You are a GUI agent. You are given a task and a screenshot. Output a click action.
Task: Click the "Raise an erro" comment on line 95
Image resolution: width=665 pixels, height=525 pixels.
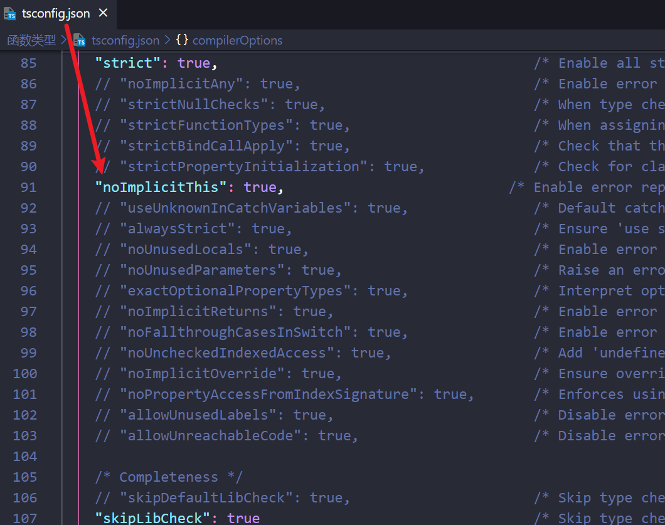click(x=599, y=270)
